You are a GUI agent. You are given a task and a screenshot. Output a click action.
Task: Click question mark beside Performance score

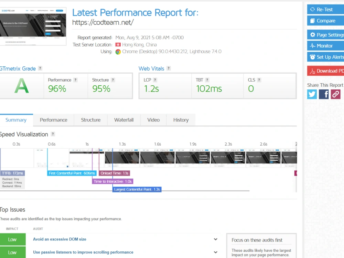point(75,80)
